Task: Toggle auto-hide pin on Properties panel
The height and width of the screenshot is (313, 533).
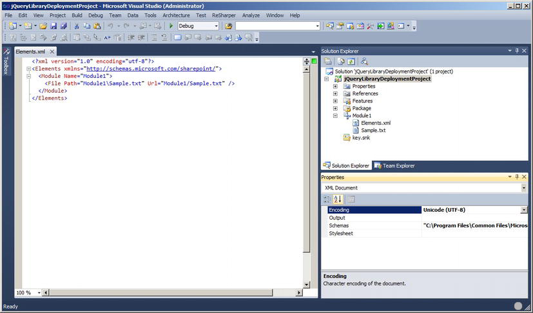Action: (x=517, y=177)
